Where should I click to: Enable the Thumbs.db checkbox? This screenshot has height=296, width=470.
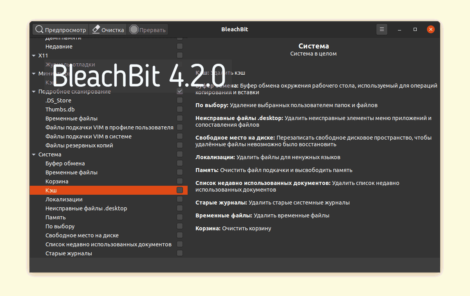[x=180, y=109]
